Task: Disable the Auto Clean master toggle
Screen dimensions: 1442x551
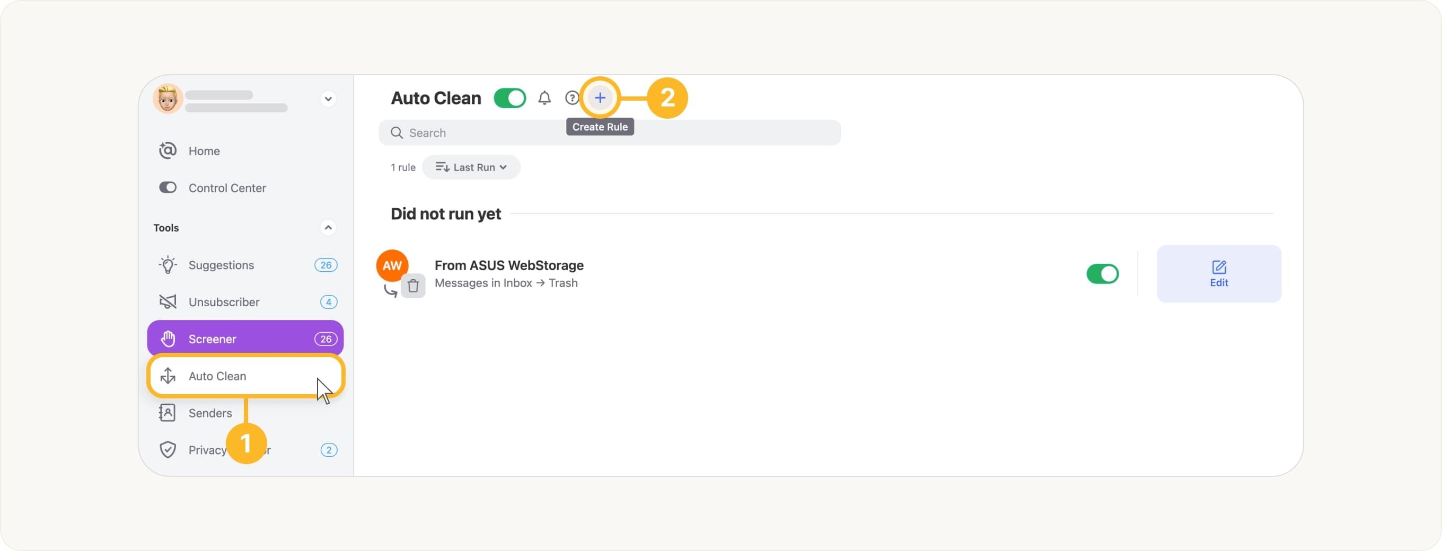Action: tap(509, 98)
